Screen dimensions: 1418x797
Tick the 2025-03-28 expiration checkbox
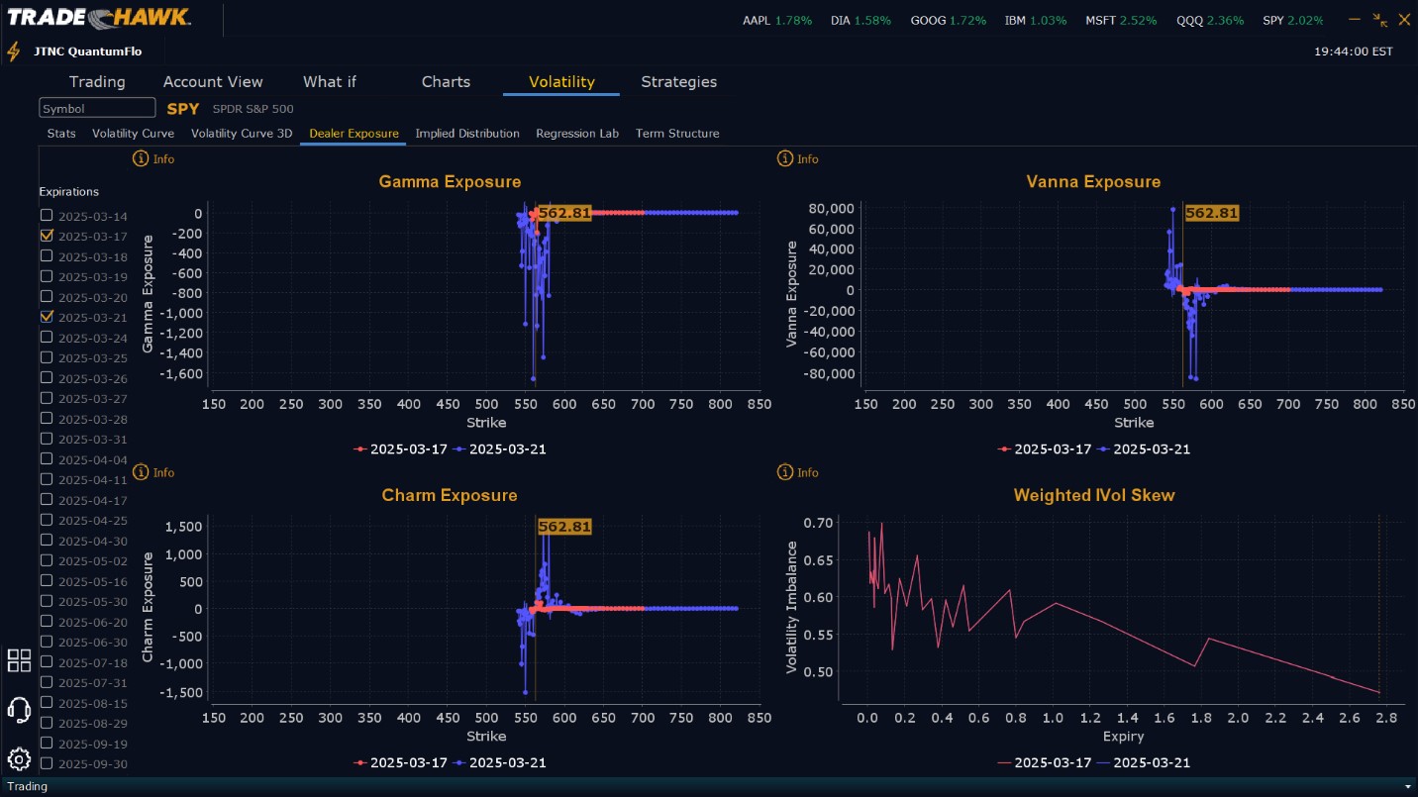click(47, 419)
